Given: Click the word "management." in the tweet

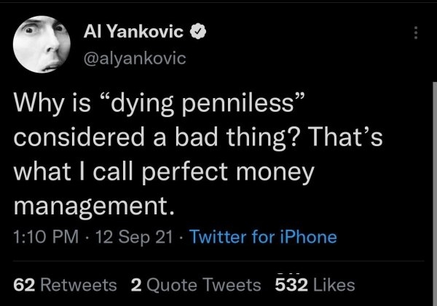Looking at the screenshot, I should (95, 209).
